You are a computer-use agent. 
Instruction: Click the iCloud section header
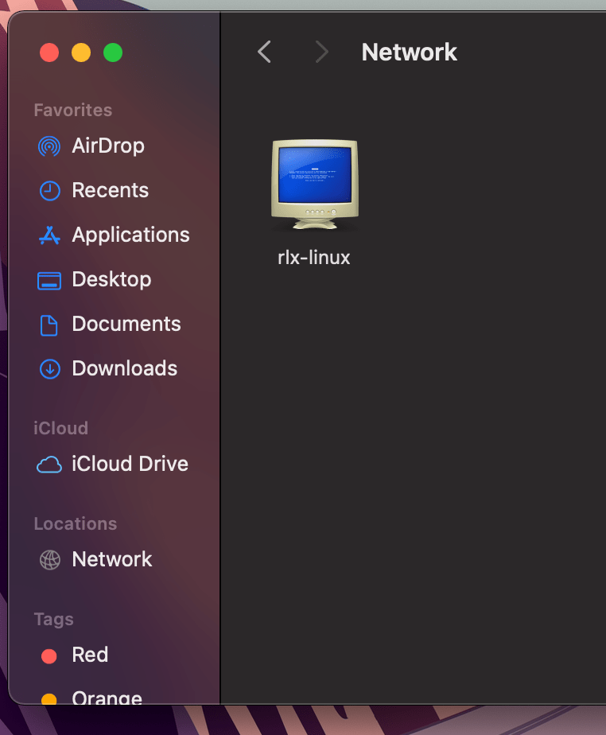61,428
